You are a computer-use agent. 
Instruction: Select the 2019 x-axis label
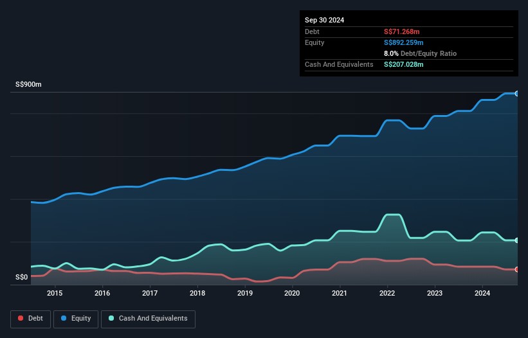(x=245, y=294)
